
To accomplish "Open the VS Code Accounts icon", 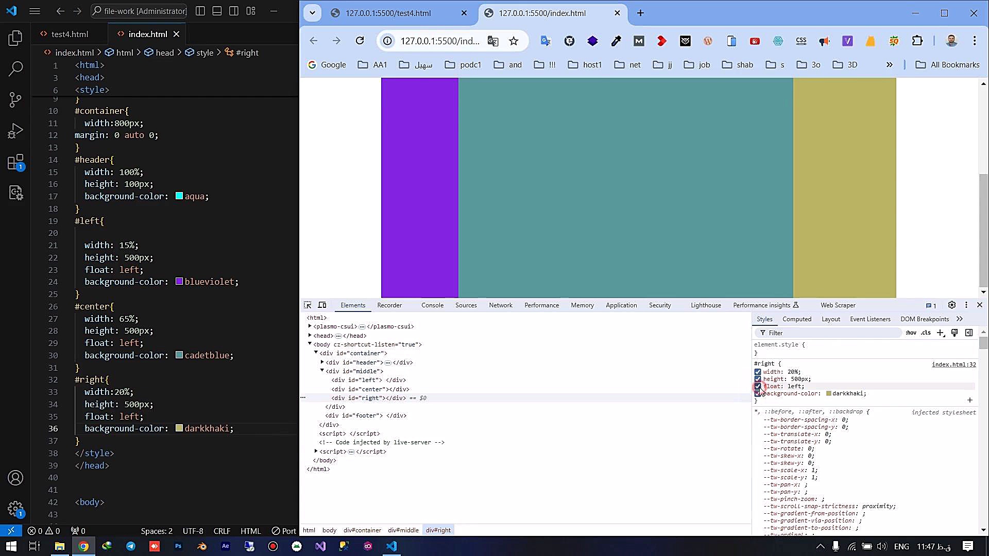I will [15, 478].
